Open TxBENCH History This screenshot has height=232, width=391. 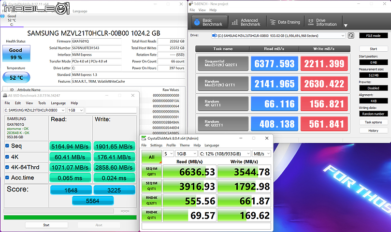373,130
